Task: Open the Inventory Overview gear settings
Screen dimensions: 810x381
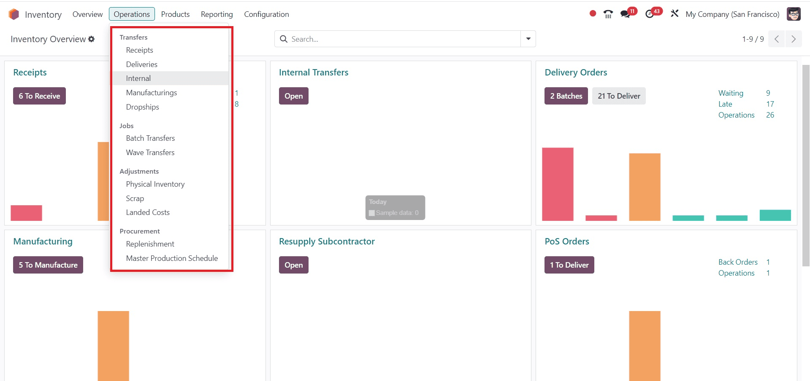Action: (x=91, y=39)
